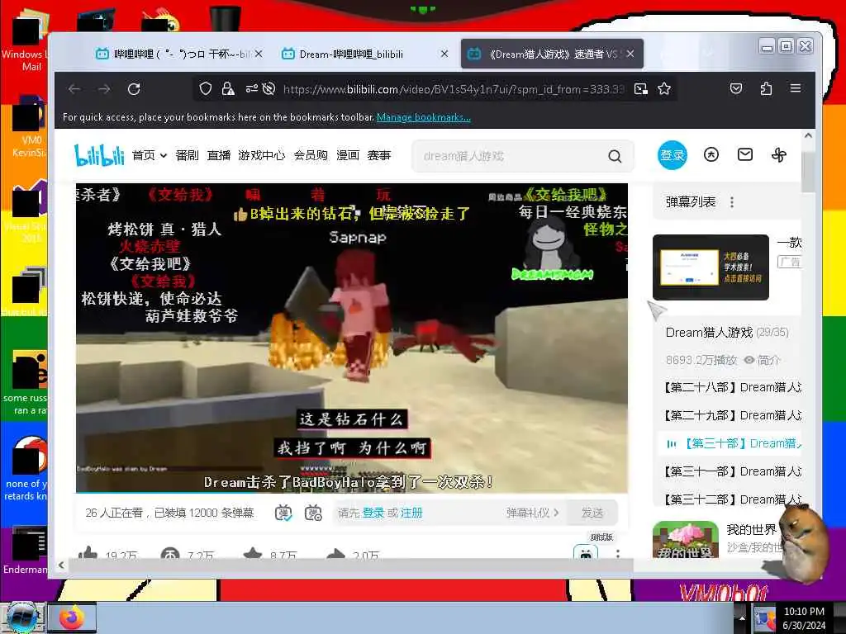Open the 直播 navigation item
846x634 pixels.
[218, 155]
